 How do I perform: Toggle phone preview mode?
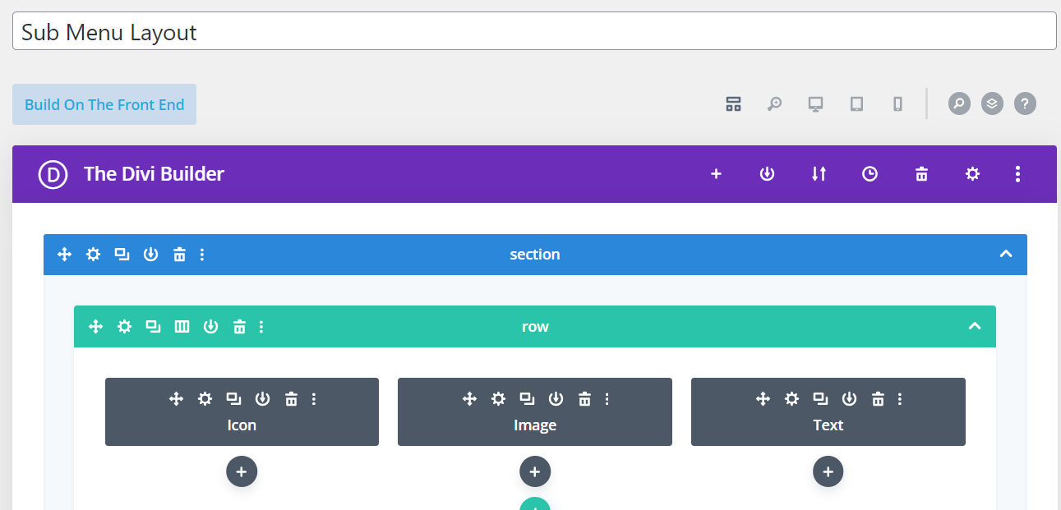coord(897,103)
